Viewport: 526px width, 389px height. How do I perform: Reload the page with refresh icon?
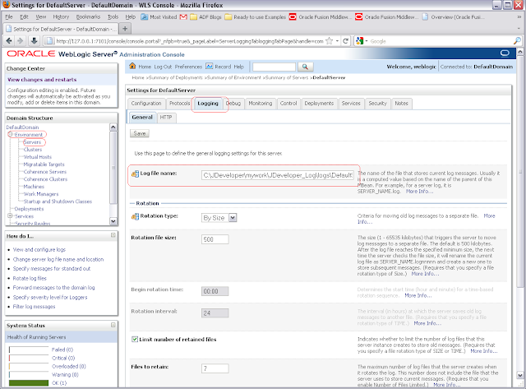(x=345, y=41)
